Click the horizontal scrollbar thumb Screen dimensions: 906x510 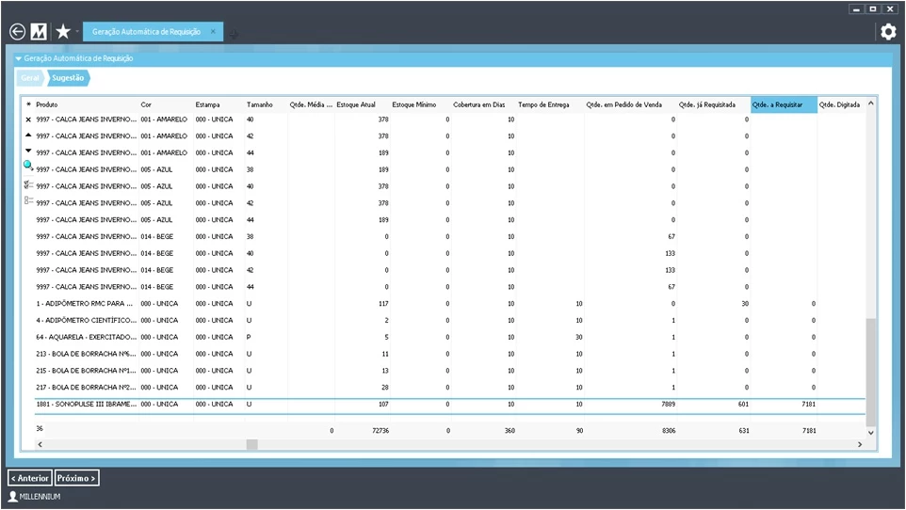pyautogui.click(x=251, y=444)
